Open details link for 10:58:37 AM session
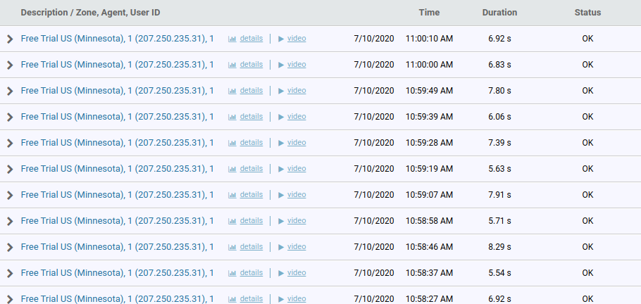 click(251, 273)
